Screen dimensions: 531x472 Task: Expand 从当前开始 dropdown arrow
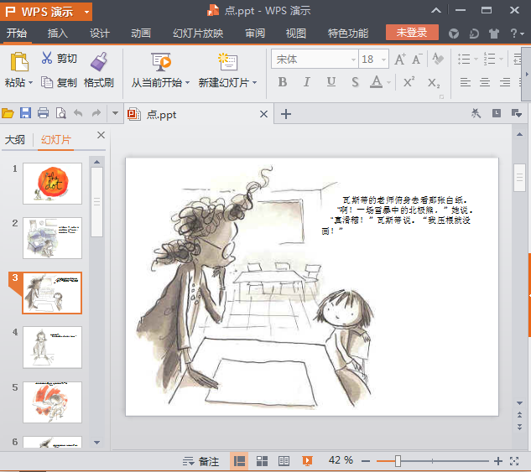(x=187, y=82)
